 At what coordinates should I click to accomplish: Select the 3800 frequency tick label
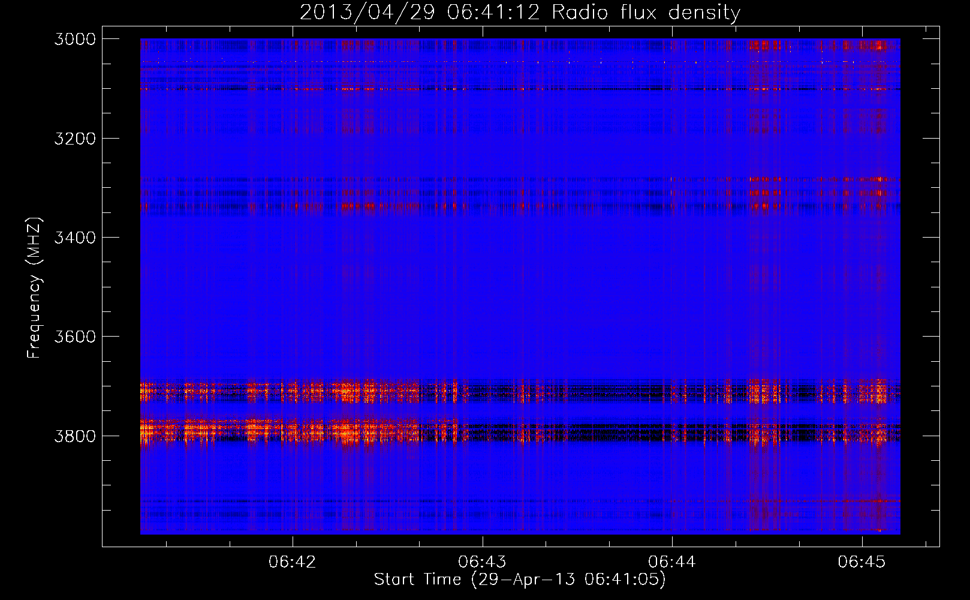[x=75, y=436]
